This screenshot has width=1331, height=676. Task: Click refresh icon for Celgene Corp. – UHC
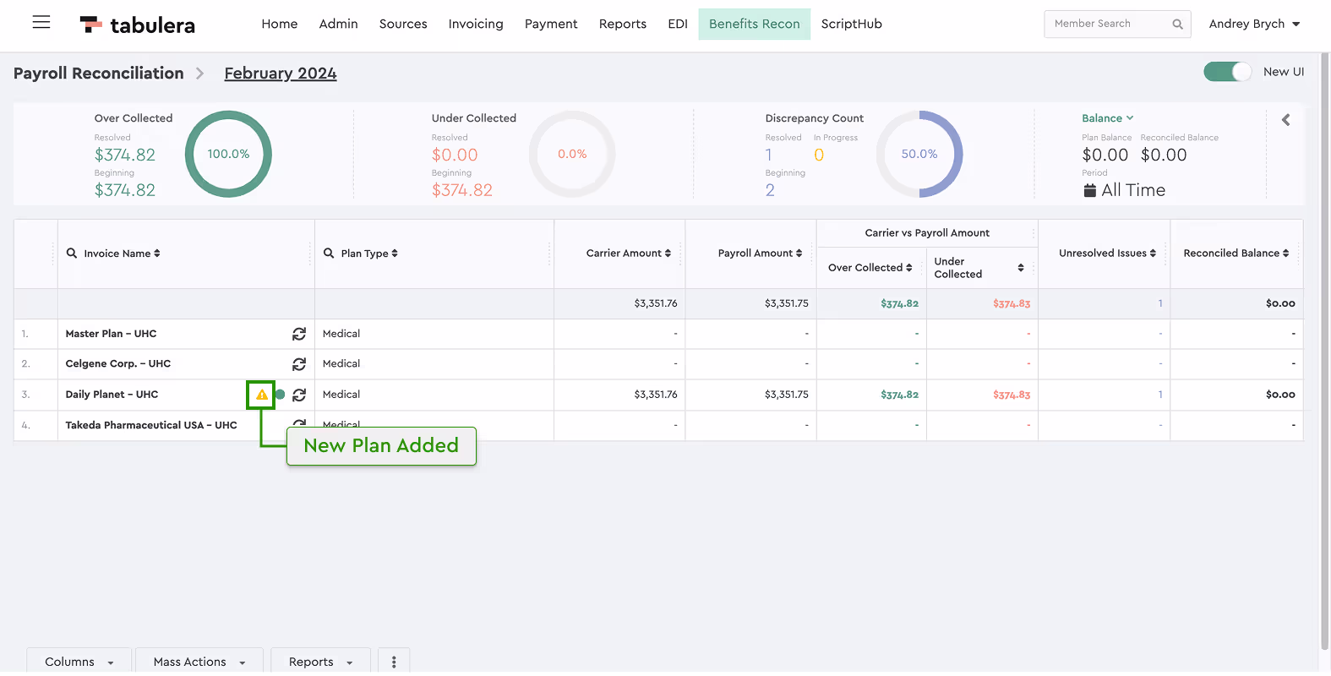[299, 364]
